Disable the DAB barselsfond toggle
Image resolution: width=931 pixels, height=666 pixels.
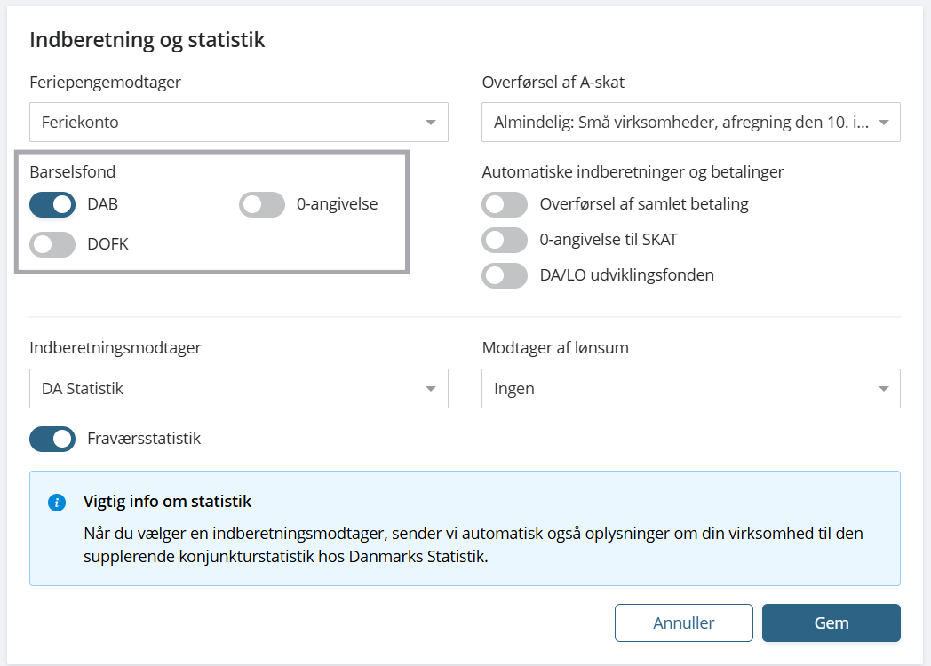click(52, 204)
